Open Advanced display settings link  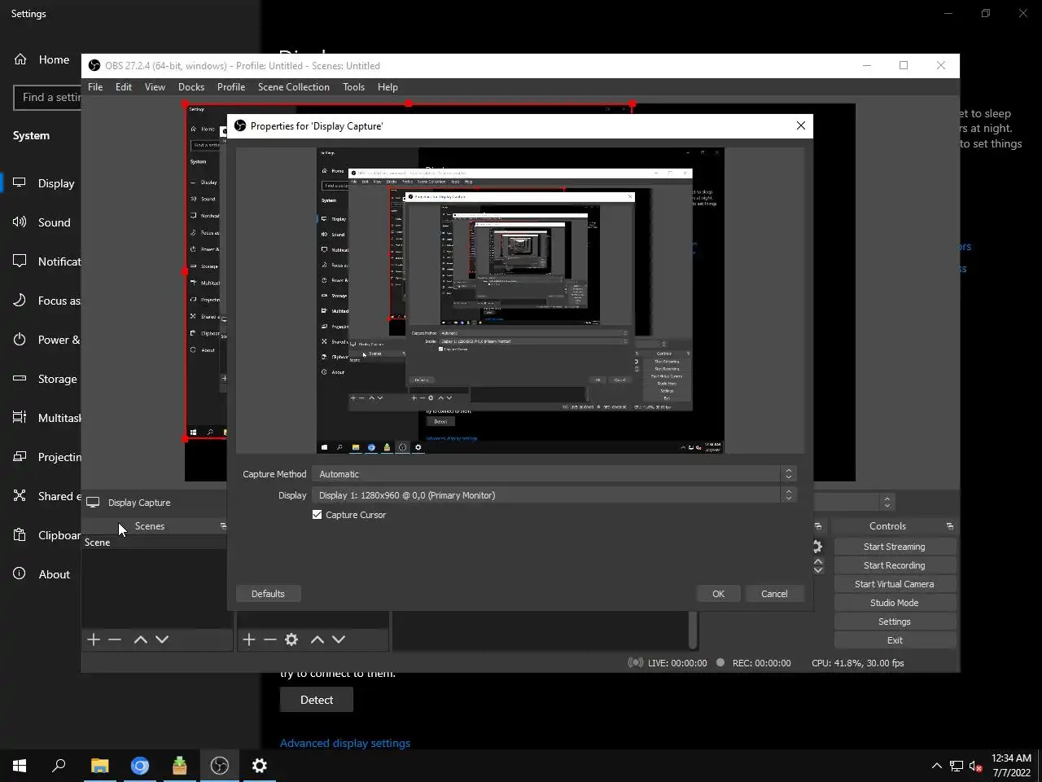coord(345,743)
